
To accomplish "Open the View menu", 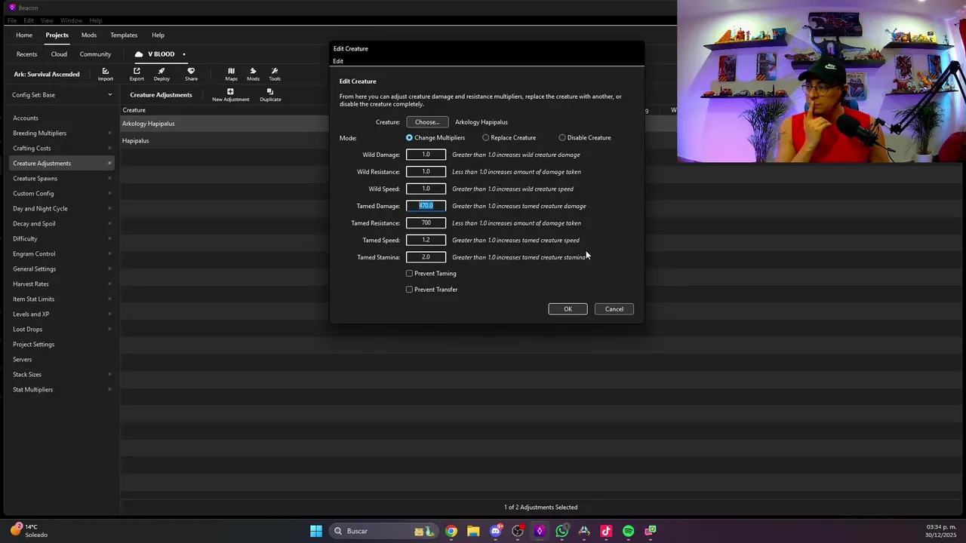I will point(47,20).
